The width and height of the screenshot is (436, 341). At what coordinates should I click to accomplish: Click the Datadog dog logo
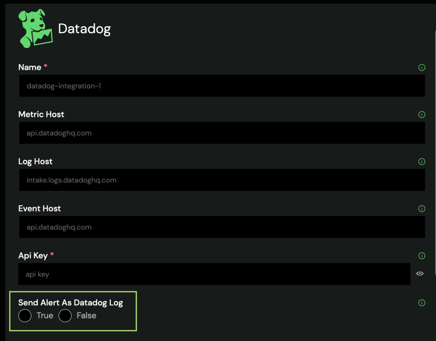point(35,29)
